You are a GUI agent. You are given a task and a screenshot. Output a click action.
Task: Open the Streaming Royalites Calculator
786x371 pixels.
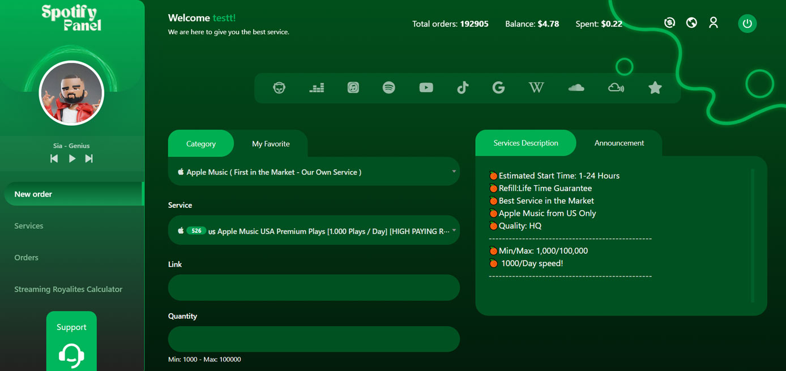click(x=69, y=289)
